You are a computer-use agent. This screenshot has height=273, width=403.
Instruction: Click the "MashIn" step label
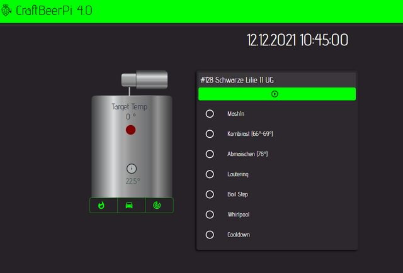pos(236,114)
